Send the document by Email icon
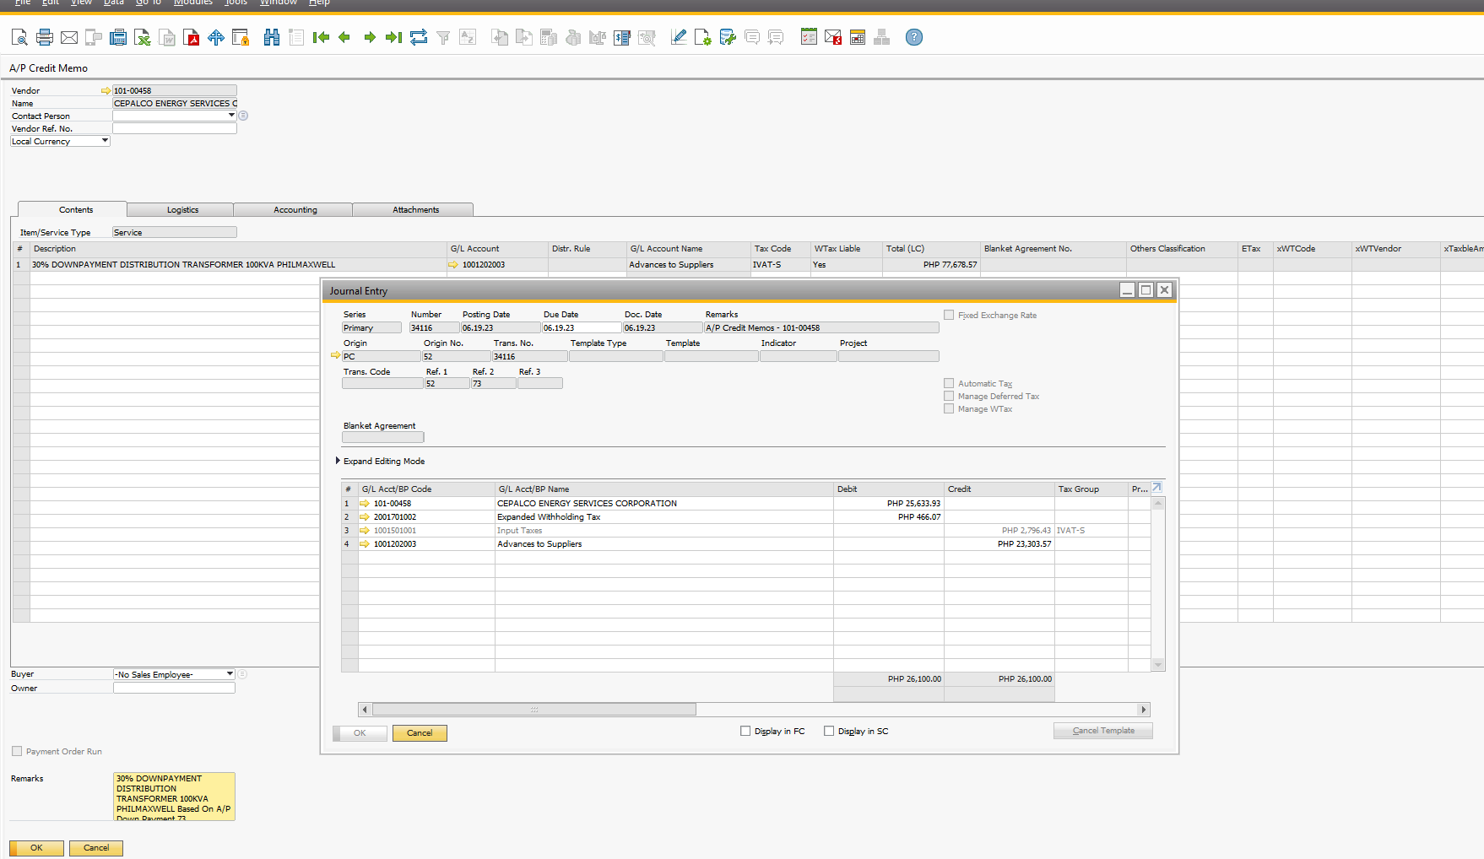The height and width of the screenshot is (859, 1484). [x=69, y=37]
